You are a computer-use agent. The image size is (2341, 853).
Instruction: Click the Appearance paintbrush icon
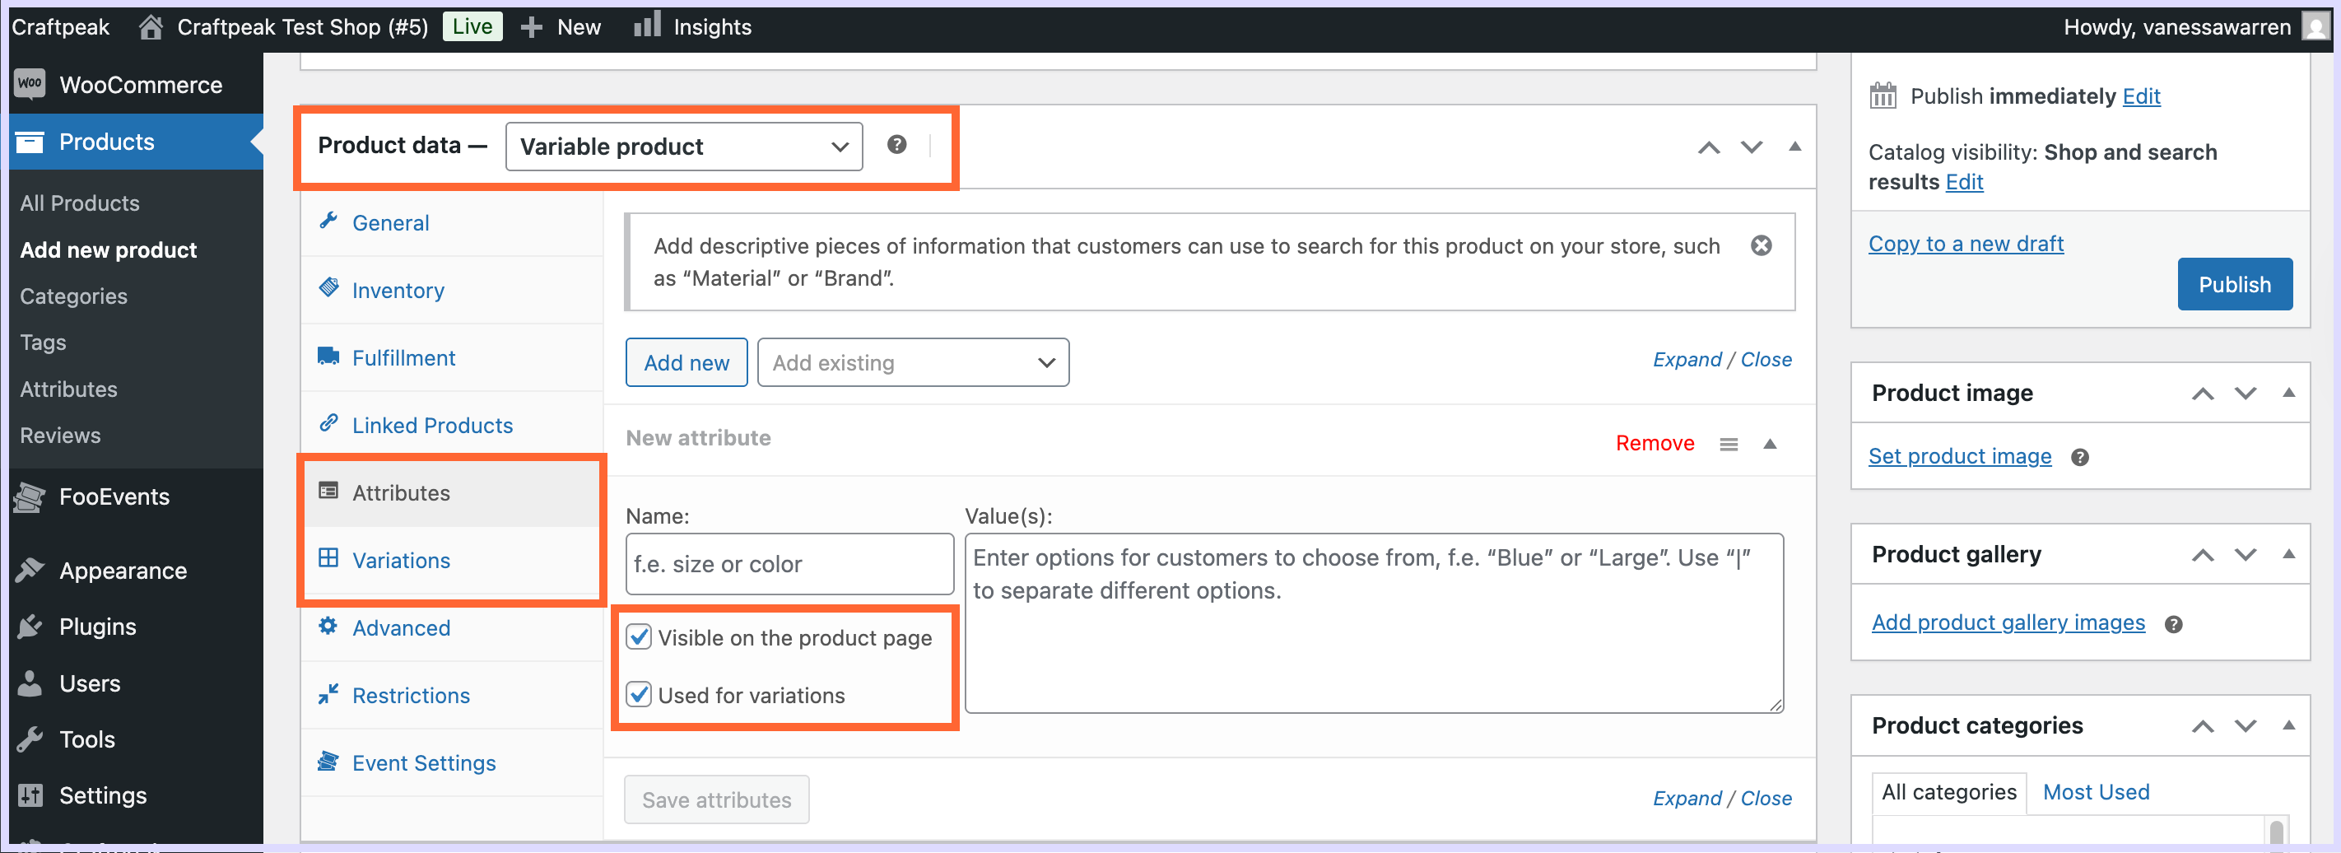click(30, 571)
